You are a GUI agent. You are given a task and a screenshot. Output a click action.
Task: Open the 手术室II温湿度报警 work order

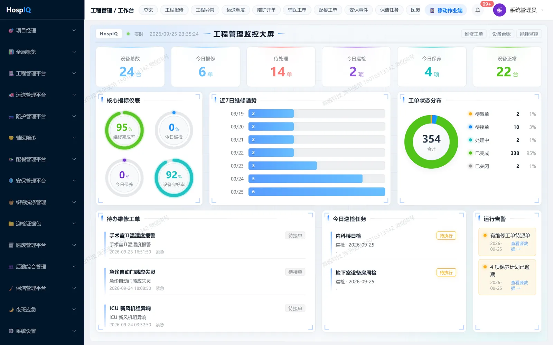click(x=205, y=244)
